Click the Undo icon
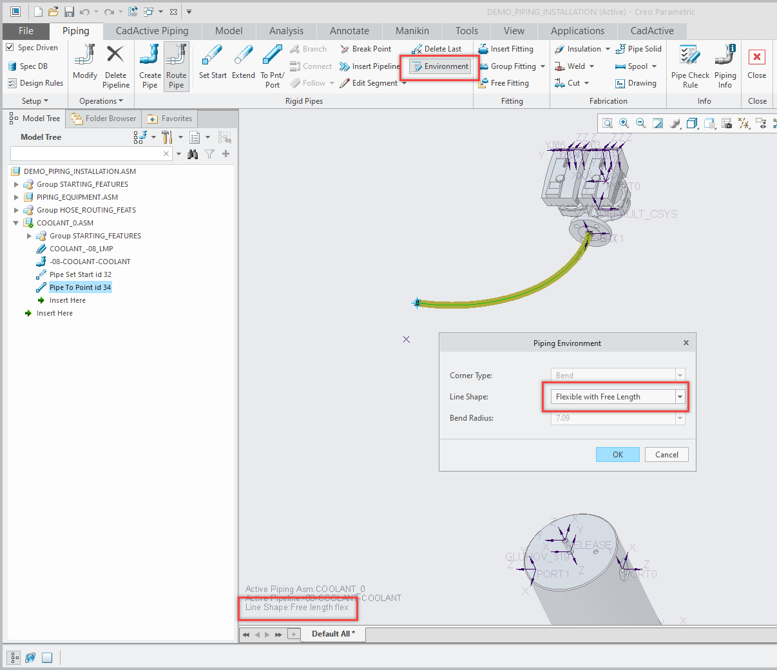This screenshot has width=777, height=670. point(84,12)
